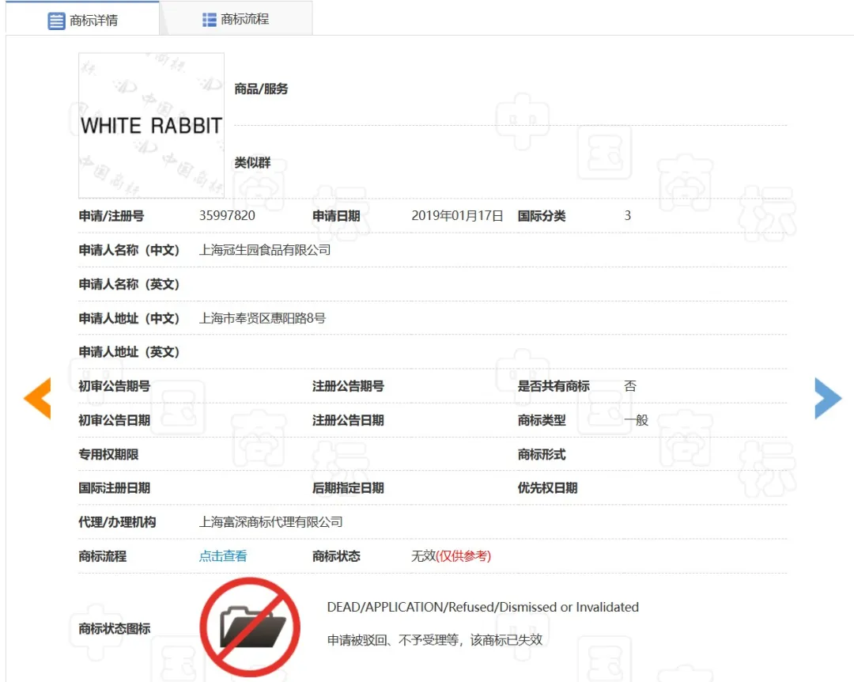Click the 类似群 heading
Screen dimensions: 854x682
[x=252, y=163]
